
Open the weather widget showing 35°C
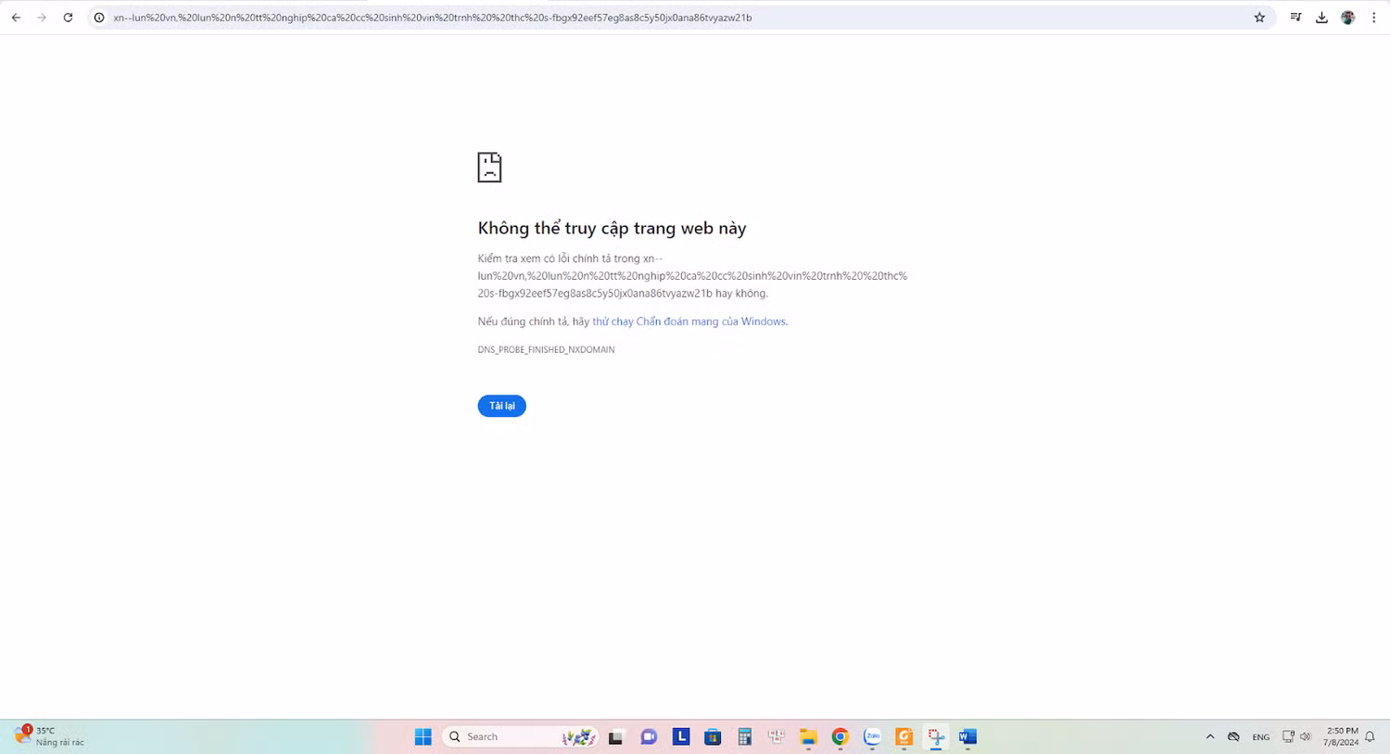(x=49, y=736)
